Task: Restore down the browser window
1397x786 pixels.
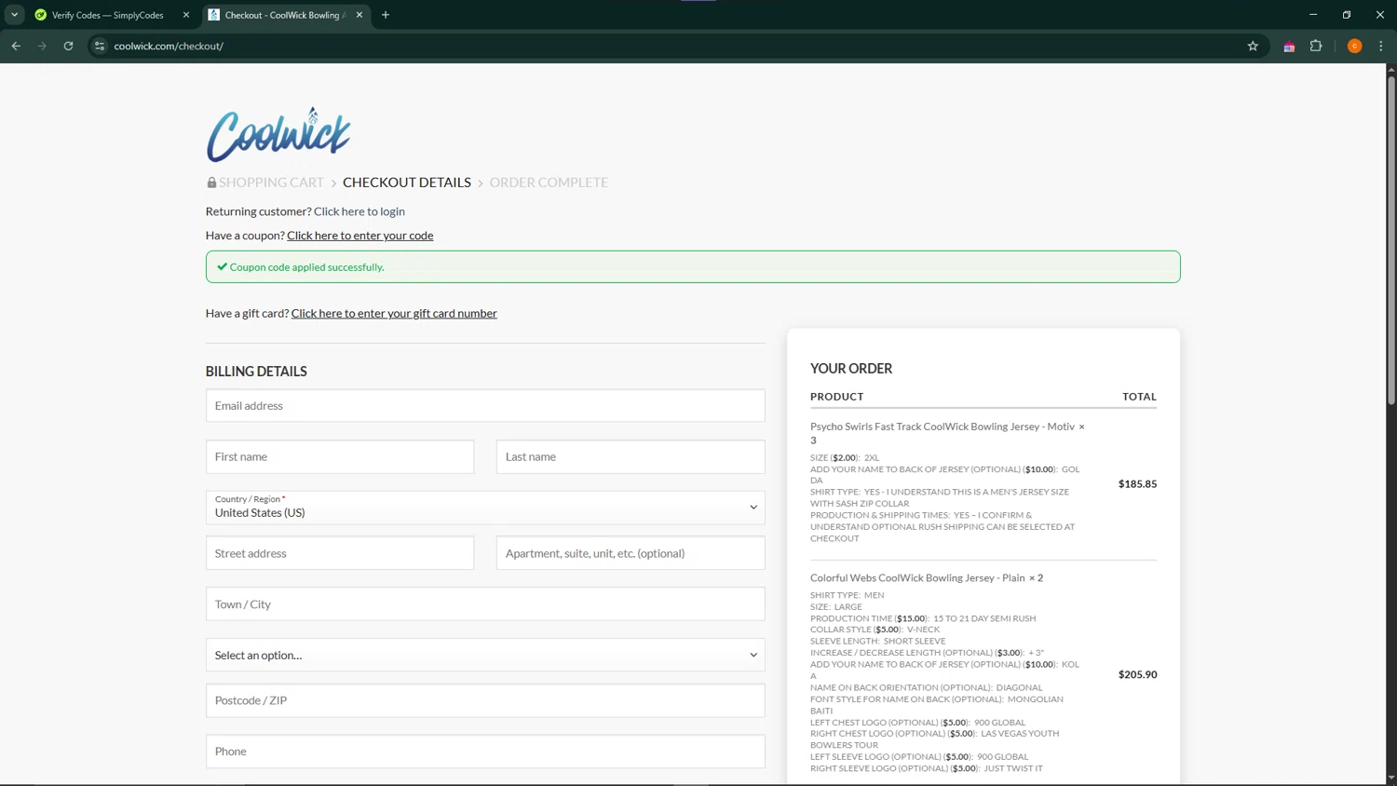Action: [x=1347, y=15]
